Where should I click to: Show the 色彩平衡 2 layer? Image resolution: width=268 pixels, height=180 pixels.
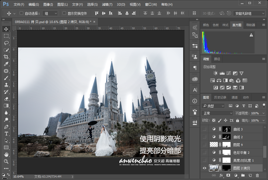coord(204,152)
